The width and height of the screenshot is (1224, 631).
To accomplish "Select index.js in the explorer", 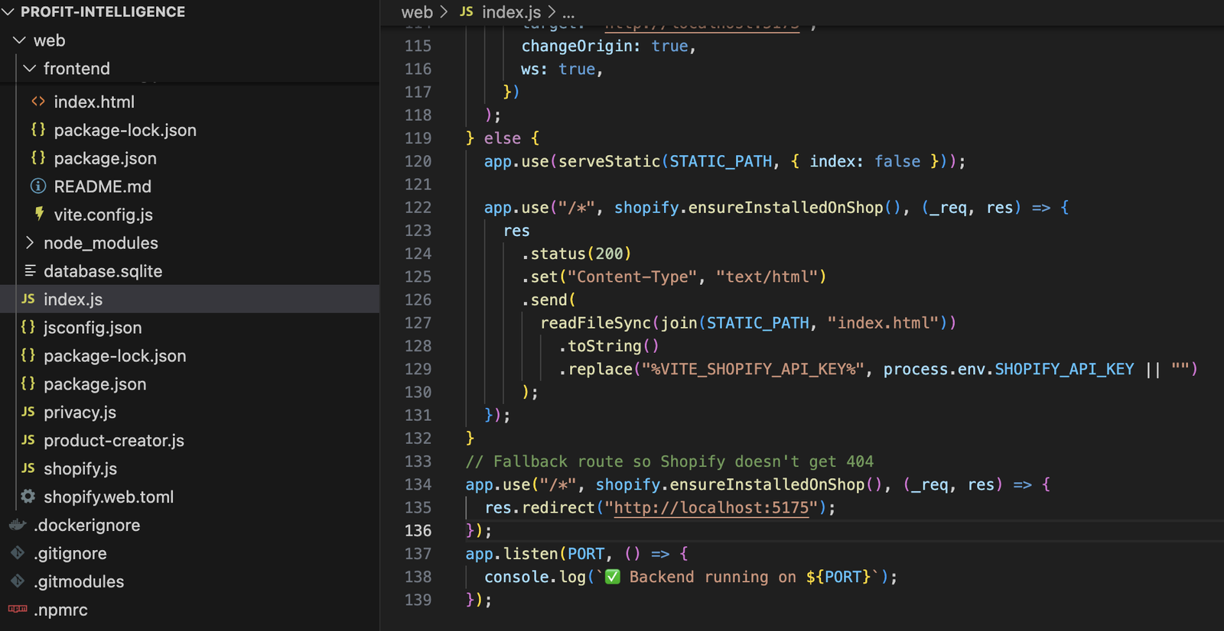I will click(x=73, y=299).
